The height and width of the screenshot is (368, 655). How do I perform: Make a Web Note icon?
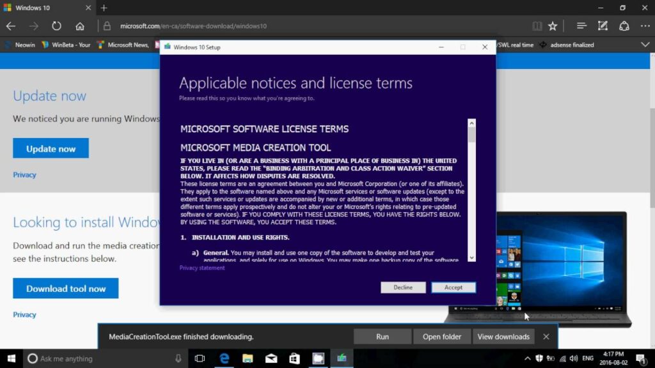pos(603,26)
